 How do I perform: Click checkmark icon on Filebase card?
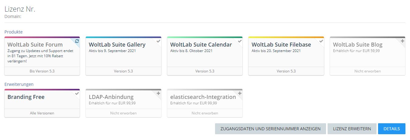321,41
